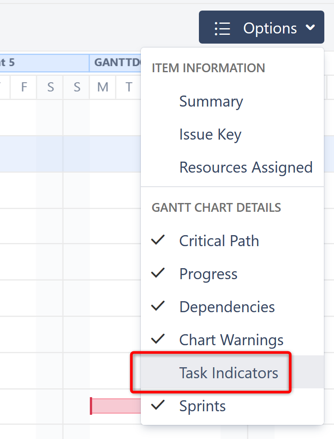
Task: Click the red task bar on the timeline
Action: [114, 406]
